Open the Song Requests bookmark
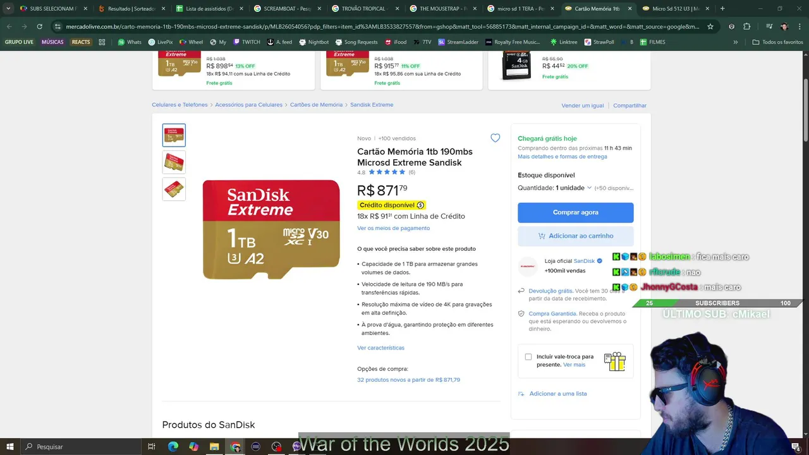Image resolution: width=809 pixels, height=455 pixels. (x=356, y=42)
